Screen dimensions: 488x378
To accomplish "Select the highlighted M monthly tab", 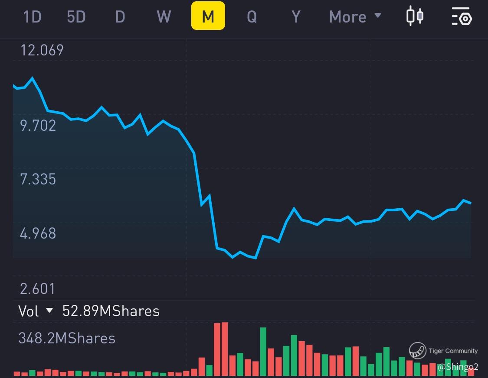I will pyautogui.click(x=208, y=16).
